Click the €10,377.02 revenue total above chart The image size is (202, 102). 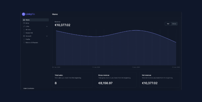pyautogui.click(x=63, y=25)
